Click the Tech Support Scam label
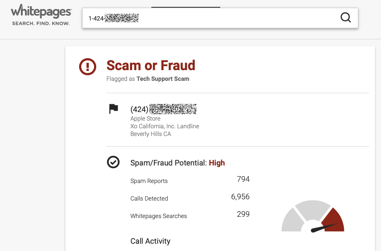 click(162, 79)
